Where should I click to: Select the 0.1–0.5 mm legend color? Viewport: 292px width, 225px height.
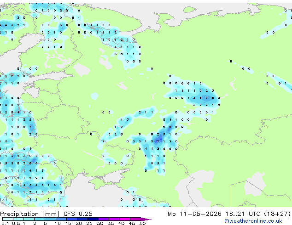pos(8,219)
